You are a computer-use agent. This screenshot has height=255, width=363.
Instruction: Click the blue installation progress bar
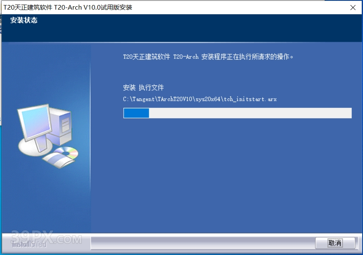[237, 113]
